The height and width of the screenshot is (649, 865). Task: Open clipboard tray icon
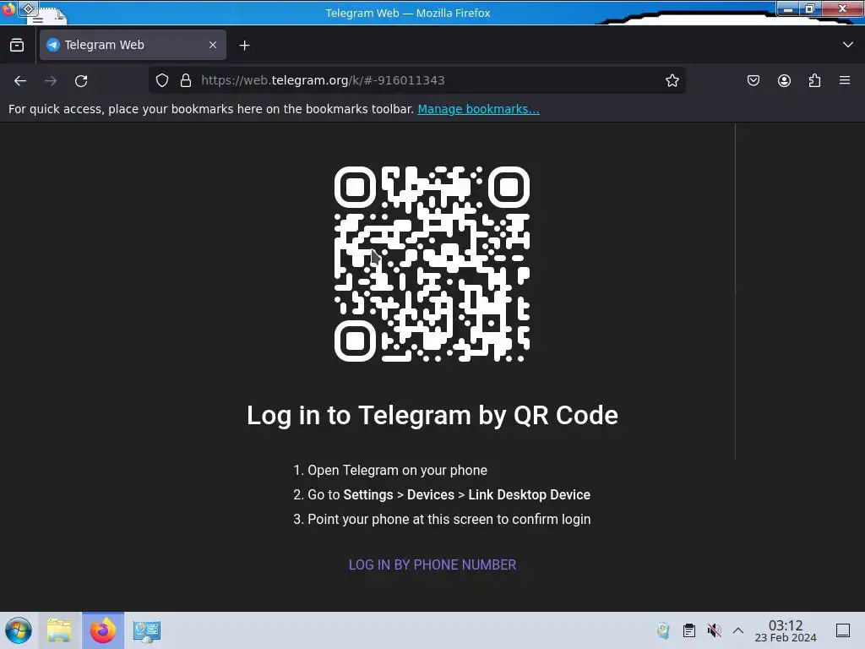(x=689, y=630)
